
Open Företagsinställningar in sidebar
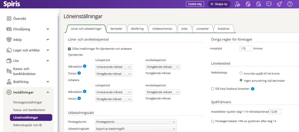pos(28,102)
